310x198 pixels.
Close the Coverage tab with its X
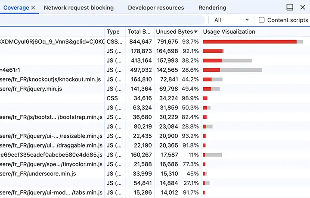pyautogui.click(x=33, y=7)
